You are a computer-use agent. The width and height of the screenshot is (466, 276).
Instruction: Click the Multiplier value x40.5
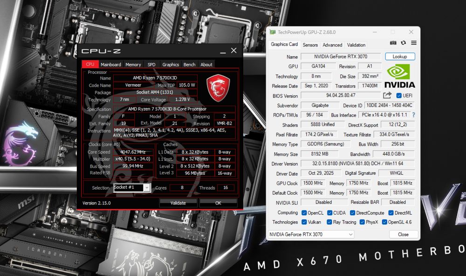point(133,158)
